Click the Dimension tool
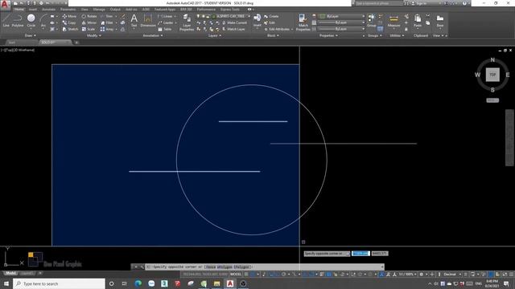The image size is (515, 289). pos(148,20)
